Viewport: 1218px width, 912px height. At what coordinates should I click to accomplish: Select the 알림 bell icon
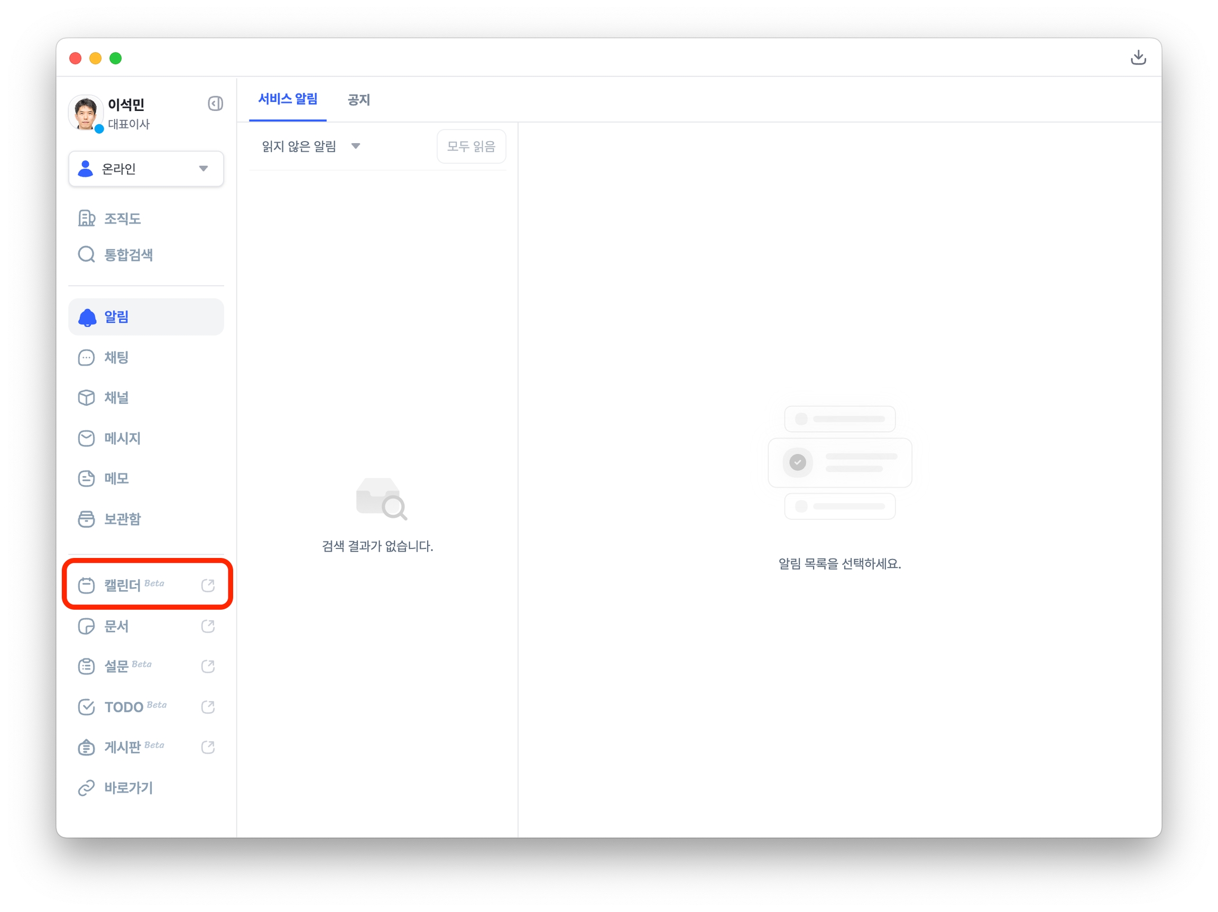[87, 317]
